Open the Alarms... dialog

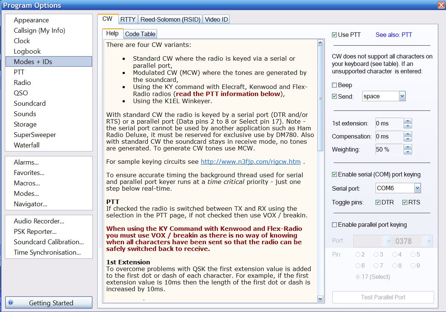(49, 162)
